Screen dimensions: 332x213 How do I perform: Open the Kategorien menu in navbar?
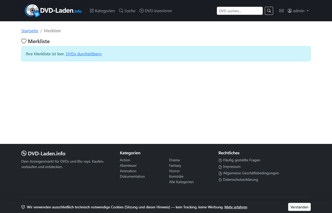click(102, 11)
